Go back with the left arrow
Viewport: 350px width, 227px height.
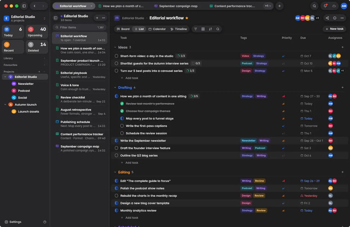click(34, 6)
